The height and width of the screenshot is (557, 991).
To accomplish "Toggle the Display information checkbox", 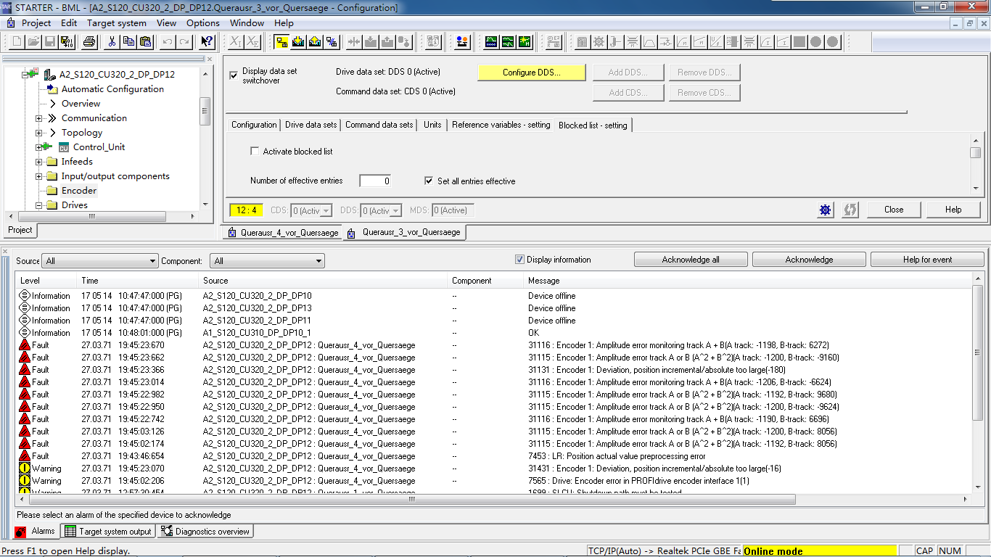I will pyautogui.click(x=519, y=260).
